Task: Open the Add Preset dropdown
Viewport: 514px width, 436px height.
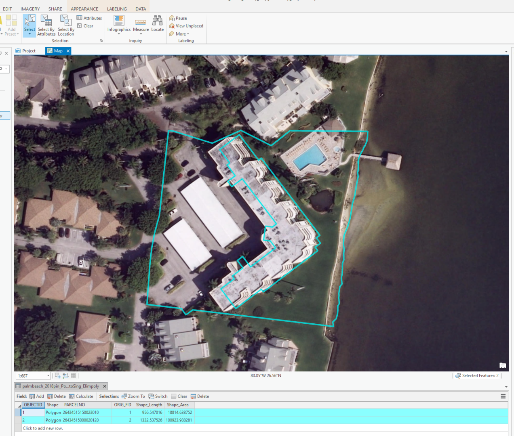Action: click(x=11, y=25)
